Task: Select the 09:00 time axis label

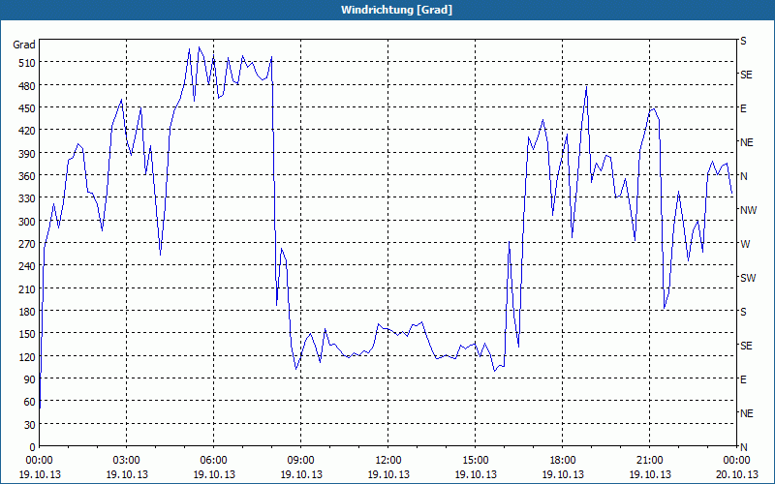Action: 301,461
